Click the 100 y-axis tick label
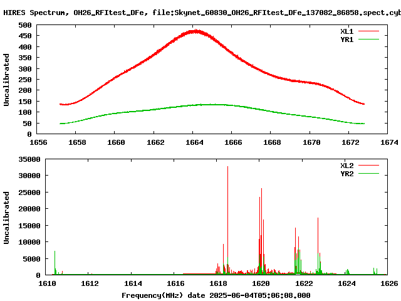This screenshot has height=301, width=401. (x=25, y=112)
